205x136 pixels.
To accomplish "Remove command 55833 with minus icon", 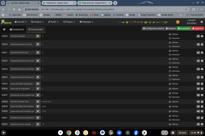I will (202, 69).
